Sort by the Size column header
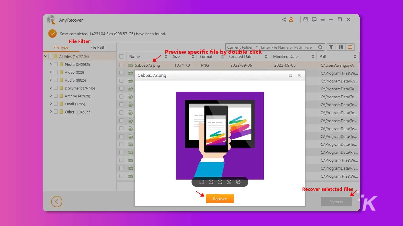This screenshot has height=226, width=403. [184, 56]
